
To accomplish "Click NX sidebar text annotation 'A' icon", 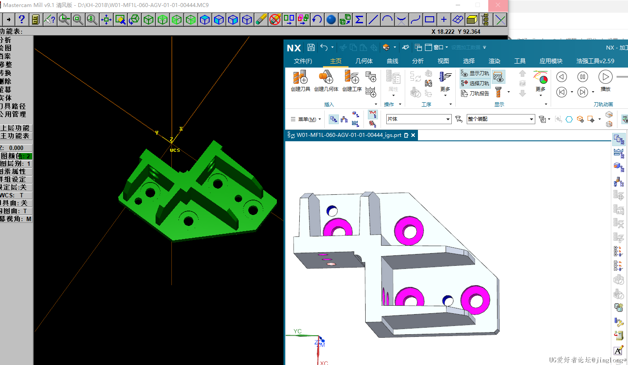I will coord(618,351).
